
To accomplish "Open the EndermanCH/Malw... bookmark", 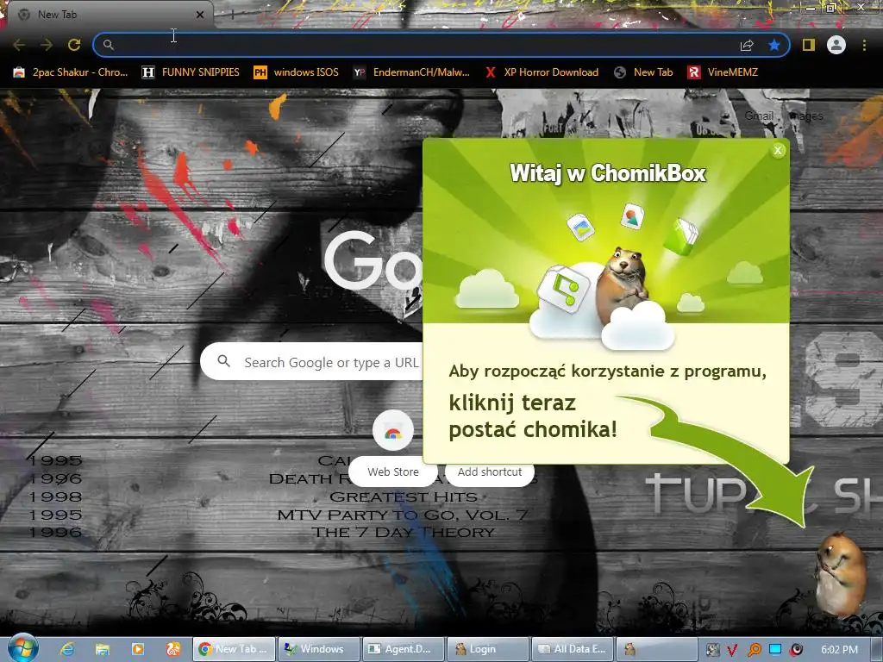I will tap(411, 72).
